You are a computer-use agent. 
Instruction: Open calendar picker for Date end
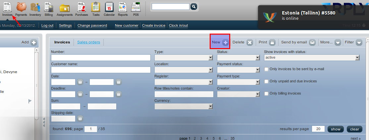119,82
